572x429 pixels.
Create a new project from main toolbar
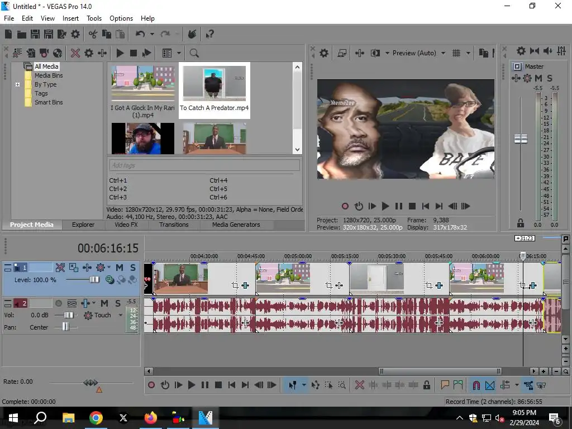point(8,34)
